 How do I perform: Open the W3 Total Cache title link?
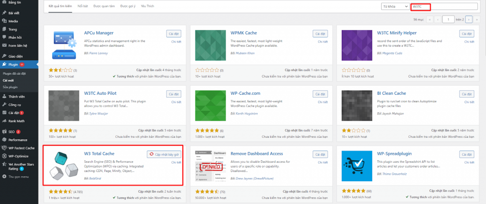tap(99, 154)
